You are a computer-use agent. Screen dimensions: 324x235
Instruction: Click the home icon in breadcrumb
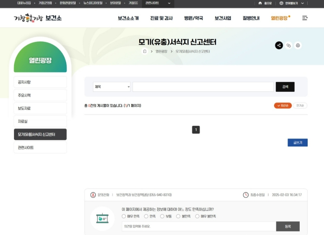click(x=145, y=51)
